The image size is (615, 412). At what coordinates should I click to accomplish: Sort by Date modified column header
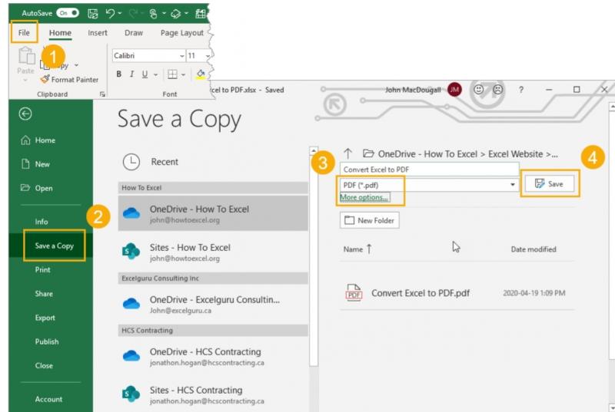[x=534, y=249]
